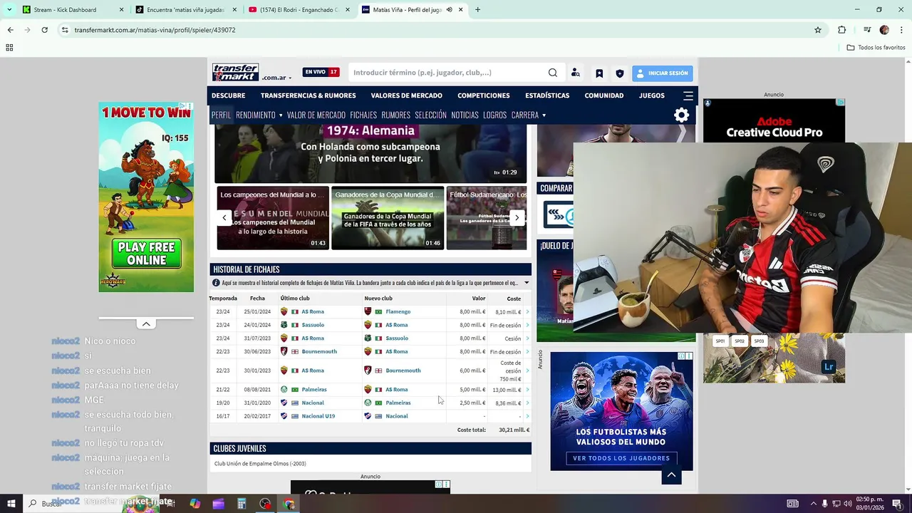Viewport: 912px width, 513px height.
Task: Collapse the chat panel chevron
Action: pyautogui.click(x=146, y=324)
